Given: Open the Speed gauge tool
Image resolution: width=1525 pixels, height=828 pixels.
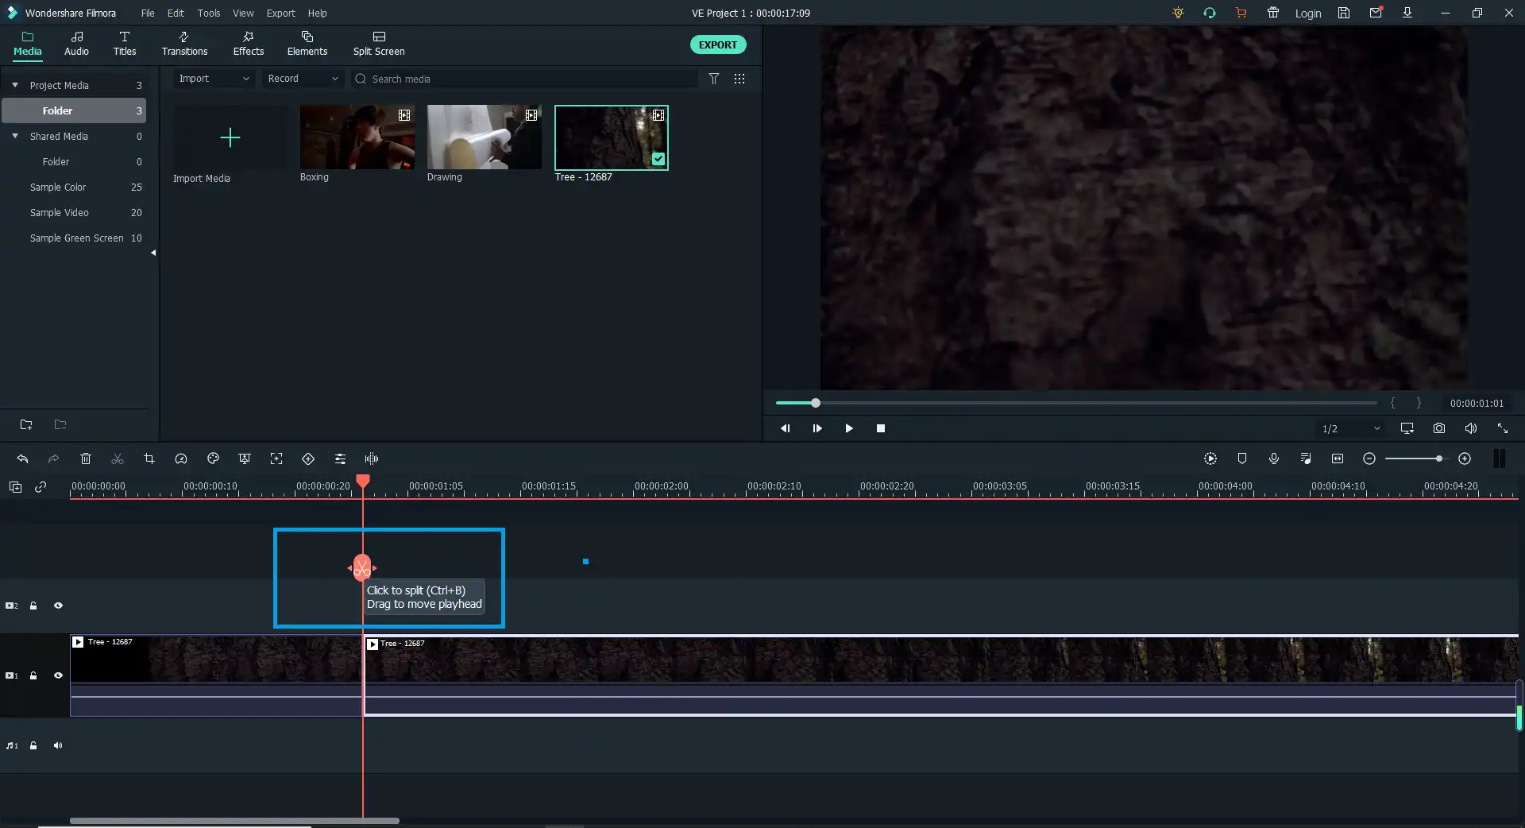Looking at the screenshot, I should pyautogui.click(x=181, y=458).
